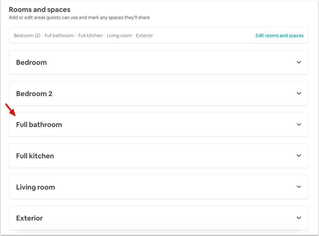Select the Bedroom panel title

coord(32,63)
